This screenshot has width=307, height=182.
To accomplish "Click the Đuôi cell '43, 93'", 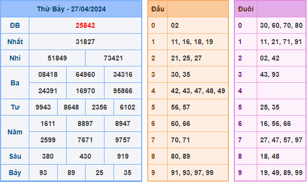I will [x=281, y=74].
